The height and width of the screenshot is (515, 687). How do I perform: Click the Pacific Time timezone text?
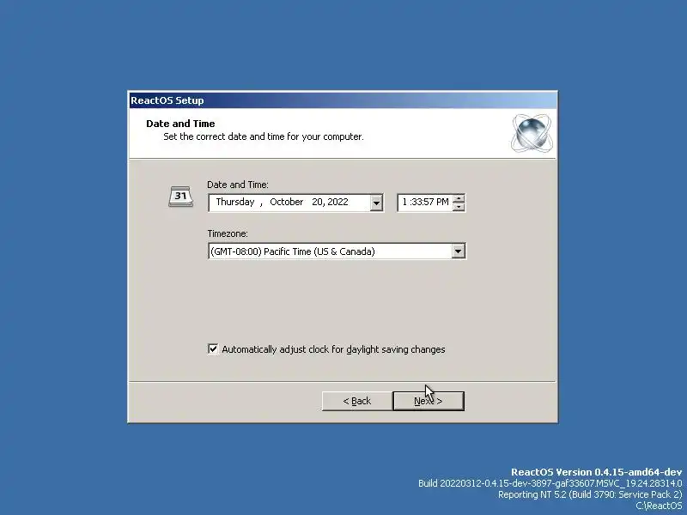pyautogui.click(x=293, y=251)
